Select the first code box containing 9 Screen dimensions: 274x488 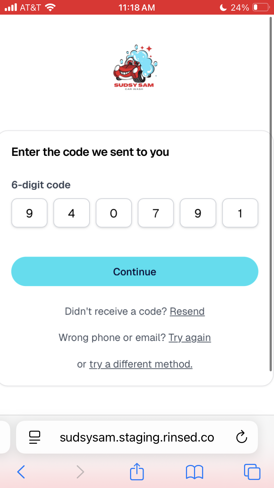click(29, 213)
